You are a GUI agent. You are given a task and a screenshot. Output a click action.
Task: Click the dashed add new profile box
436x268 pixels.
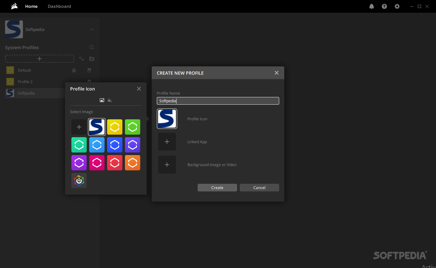40,59
